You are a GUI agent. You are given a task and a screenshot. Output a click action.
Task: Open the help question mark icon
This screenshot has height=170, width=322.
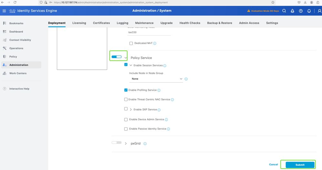click(x=301, y=11)
